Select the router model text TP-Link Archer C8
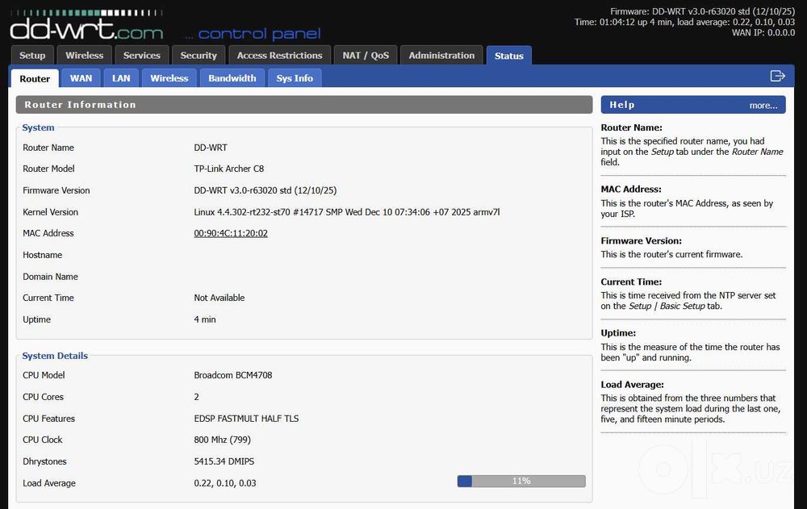Viewport: 807px width, 509px height. click(x=228, y=169)
